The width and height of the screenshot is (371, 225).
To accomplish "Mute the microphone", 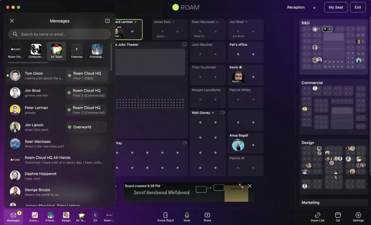I will click(x=187, y=217).
